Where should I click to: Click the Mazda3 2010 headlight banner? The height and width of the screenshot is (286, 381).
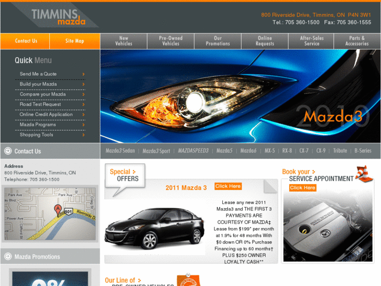[x=241, y=96]
